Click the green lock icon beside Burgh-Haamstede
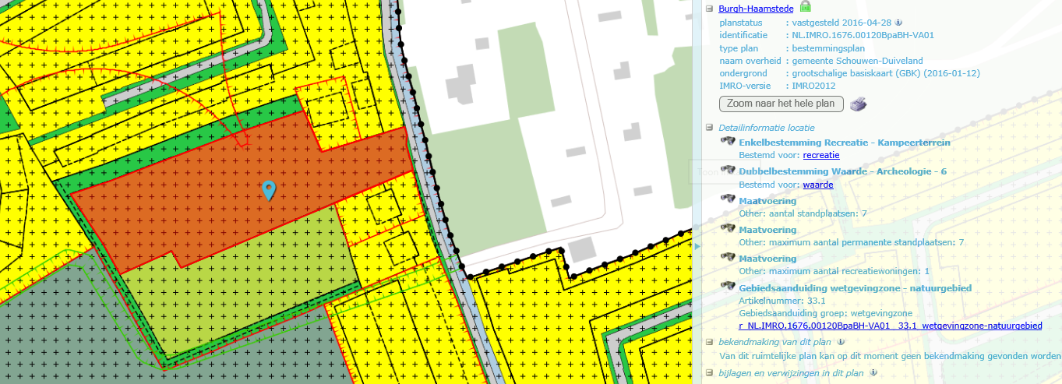This screenshot has width=1062, height=384. click(806, 7)
